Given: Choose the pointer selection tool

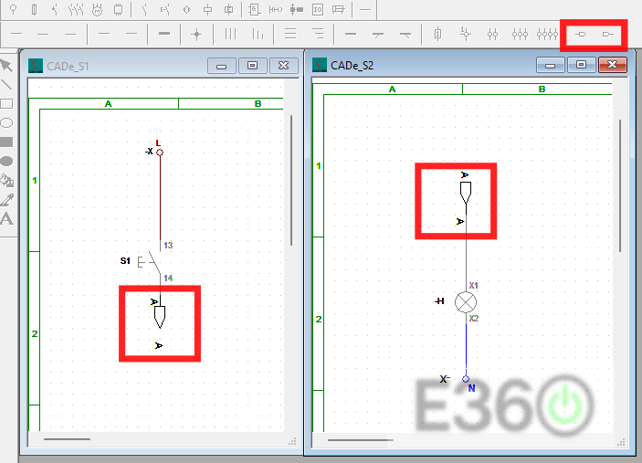Looking at the screenshot, I should [6, 66].
